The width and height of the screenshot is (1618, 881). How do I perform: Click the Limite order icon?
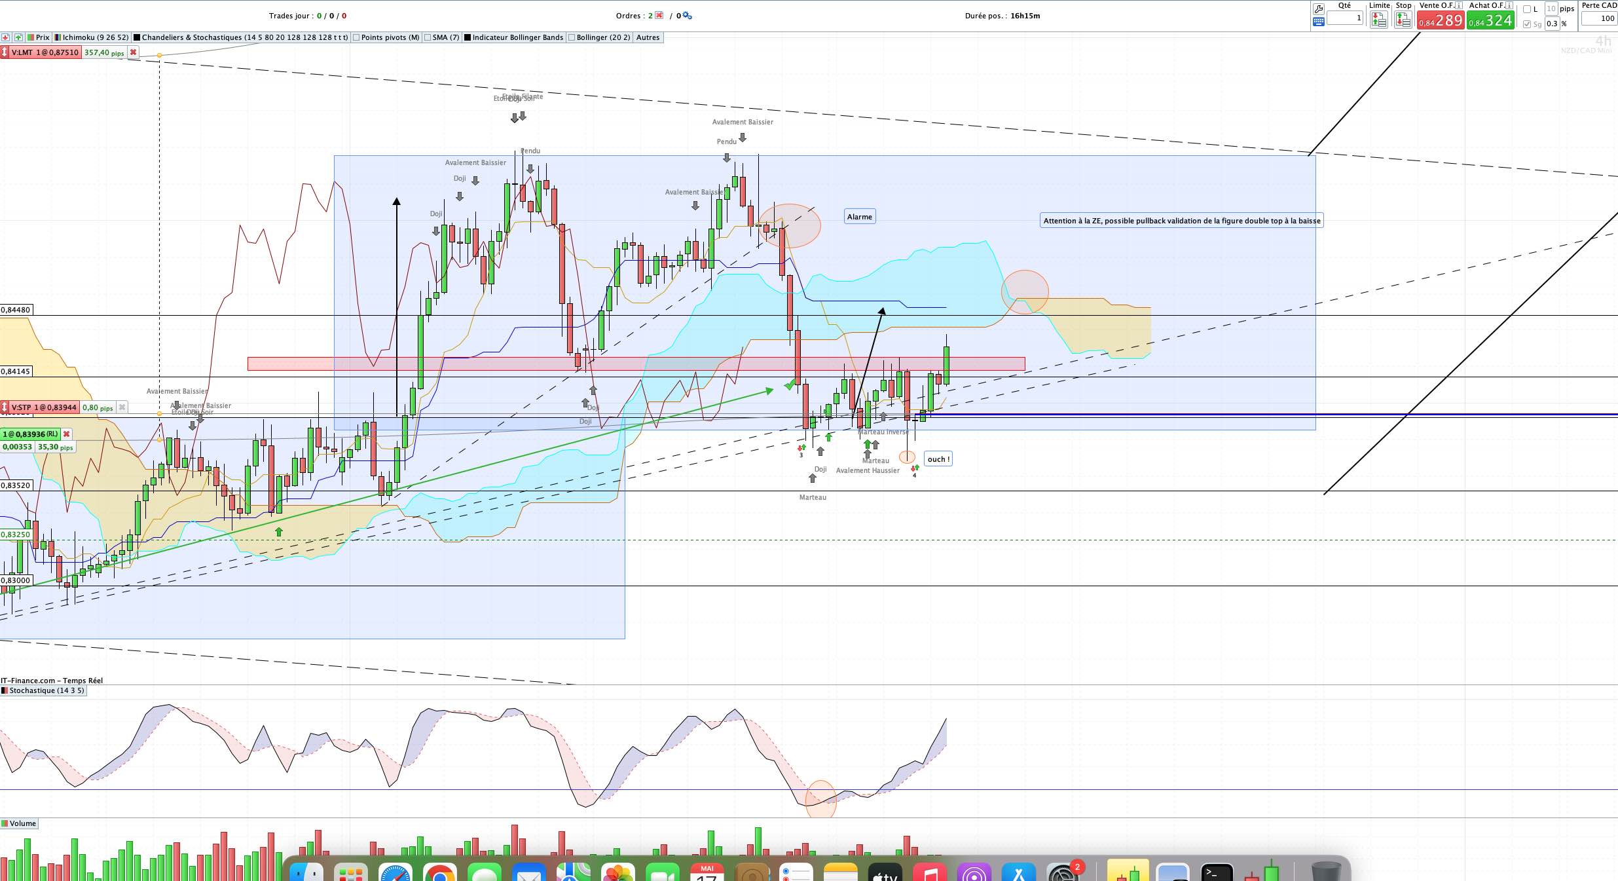(x=1378, y=20)
